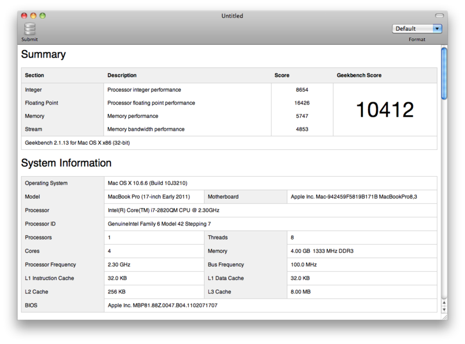Click the Memory performance score 5747
Screen dimensions: 465x344
[302, 116]
